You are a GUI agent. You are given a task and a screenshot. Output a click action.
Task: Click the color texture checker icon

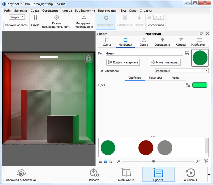point(188,85)
